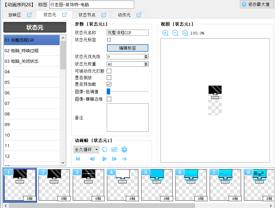Click the page icon beside 永久循环

104,150
